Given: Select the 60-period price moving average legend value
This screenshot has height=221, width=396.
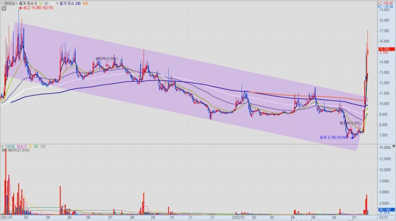Looking at the screenshot, I should point(46,3).
